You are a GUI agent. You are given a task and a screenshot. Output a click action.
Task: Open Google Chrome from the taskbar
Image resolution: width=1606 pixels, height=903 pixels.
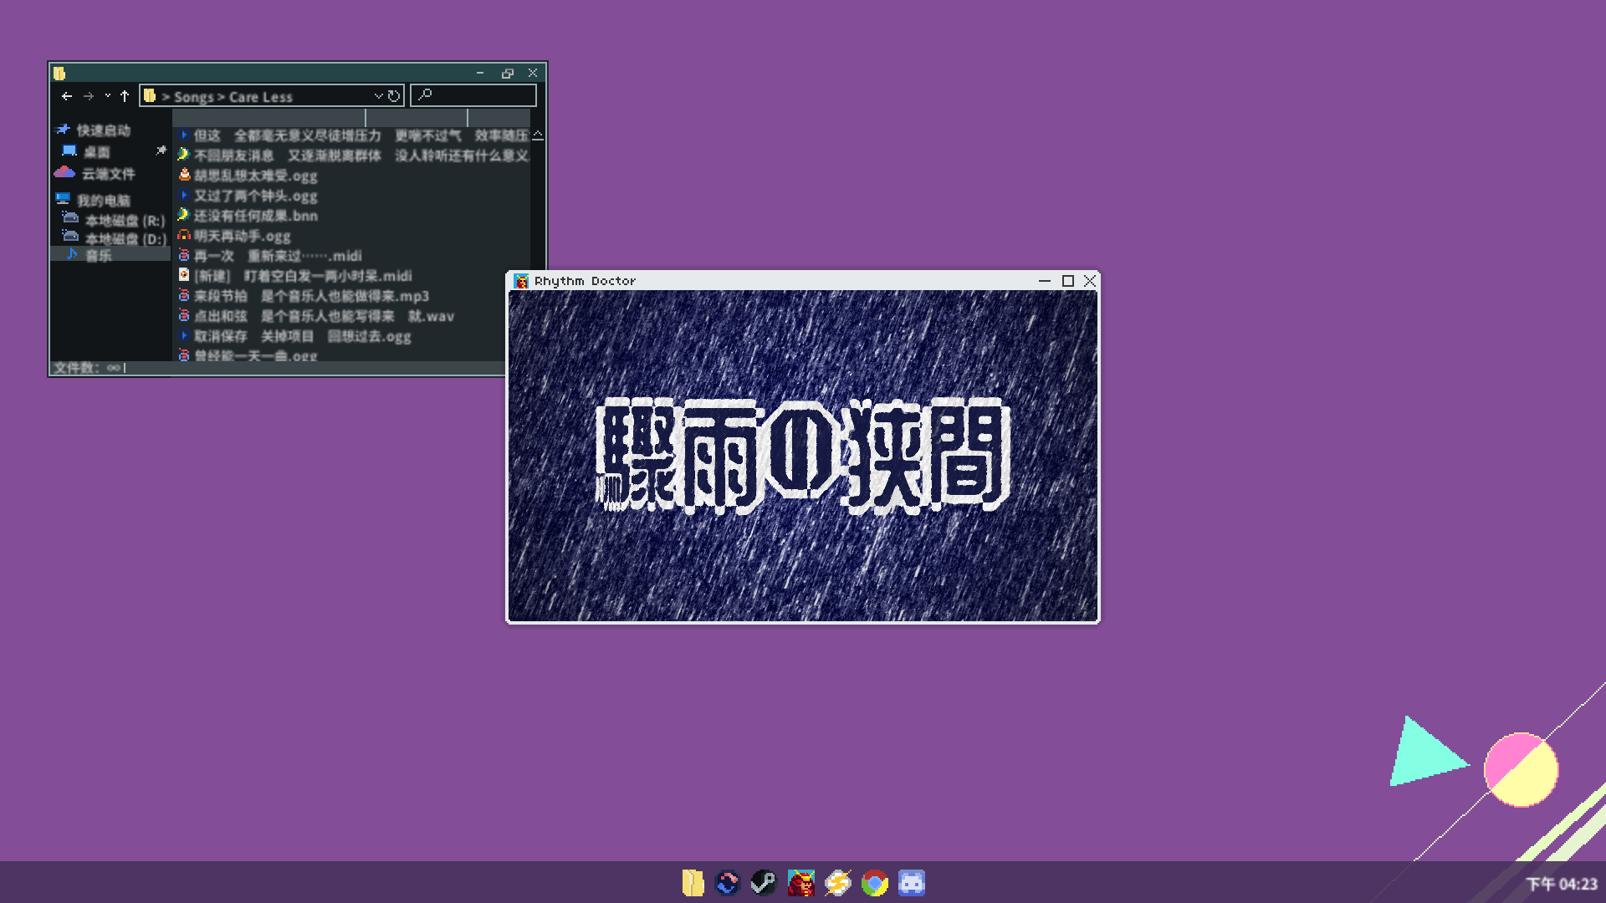pos(874,883)
